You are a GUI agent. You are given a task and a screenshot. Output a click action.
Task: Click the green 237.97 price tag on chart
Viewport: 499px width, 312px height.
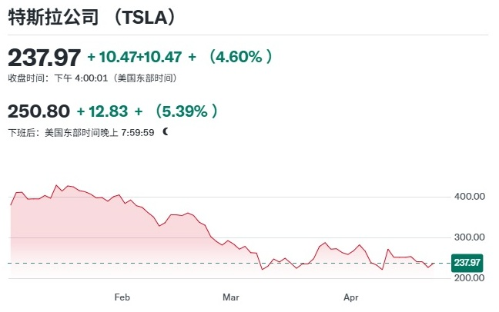click(467, 263)
